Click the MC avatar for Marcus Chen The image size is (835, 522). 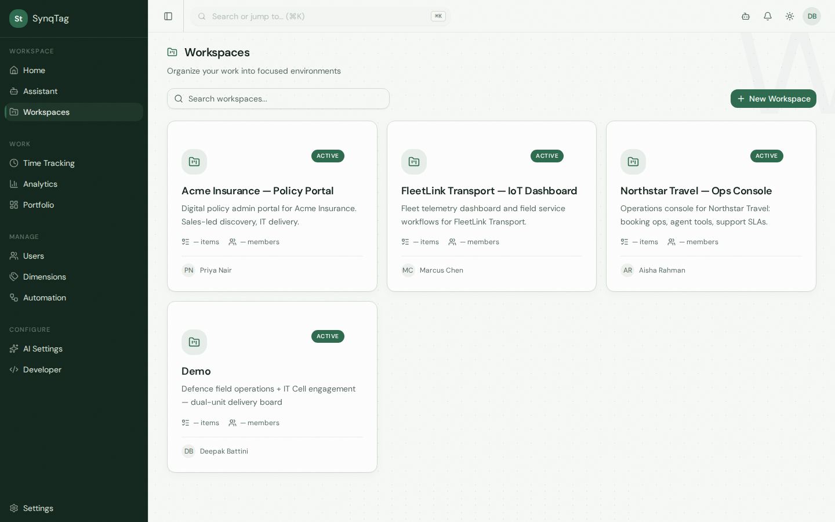[x=408, y=270]
